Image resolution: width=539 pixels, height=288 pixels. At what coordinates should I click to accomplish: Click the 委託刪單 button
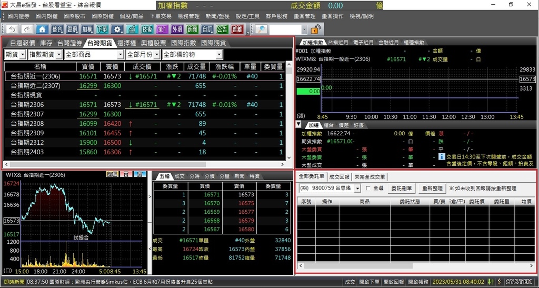pos(402,188)
